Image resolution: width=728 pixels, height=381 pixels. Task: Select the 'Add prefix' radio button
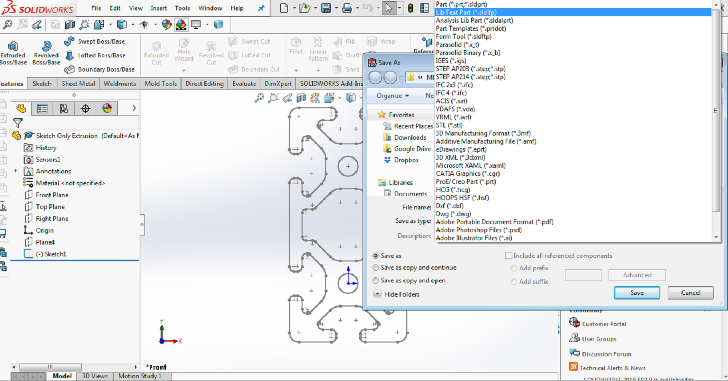click(x=514, y=268)
